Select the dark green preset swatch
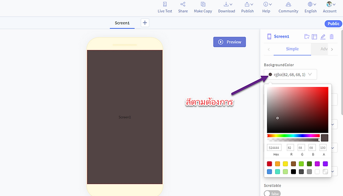Image resolution: width=343 pixels, height=196 pixels. click(x=309, y=164)
